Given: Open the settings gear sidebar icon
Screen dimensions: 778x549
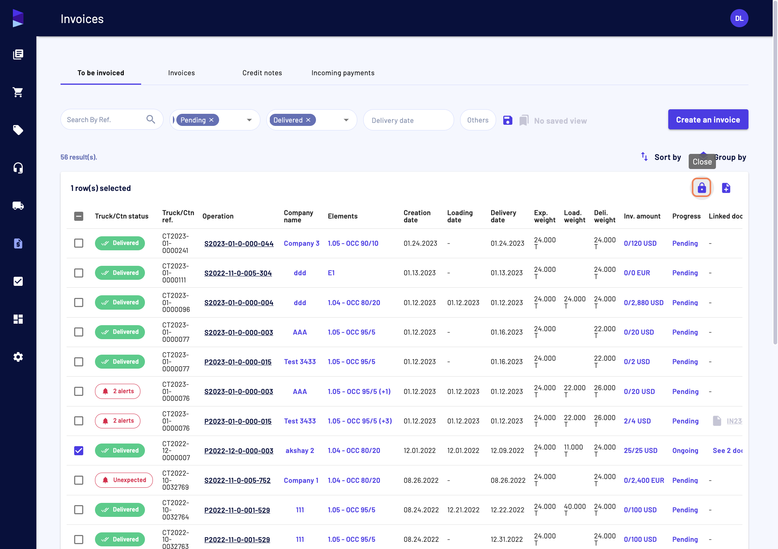Looking at the screenshot, I should click(18, 357).
